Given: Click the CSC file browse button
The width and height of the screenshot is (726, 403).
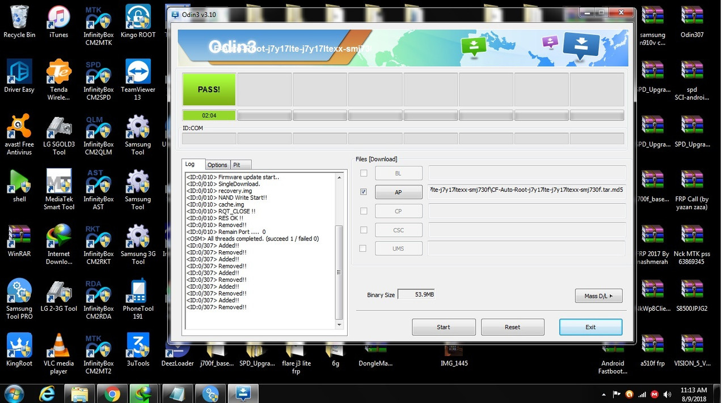Looking at the screenshot, I should (398, 230).
